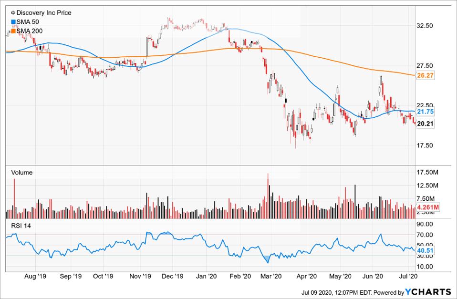Click the RSI 14 panel title
The width and height of the screenshot is (457, 299).
point(21,226)
